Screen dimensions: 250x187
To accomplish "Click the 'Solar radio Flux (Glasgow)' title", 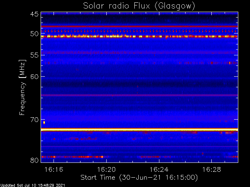I will (x=139, y=6).
